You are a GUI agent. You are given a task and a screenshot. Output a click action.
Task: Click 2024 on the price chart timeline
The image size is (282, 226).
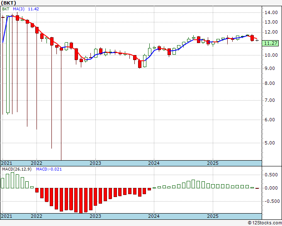pos(154,163)
